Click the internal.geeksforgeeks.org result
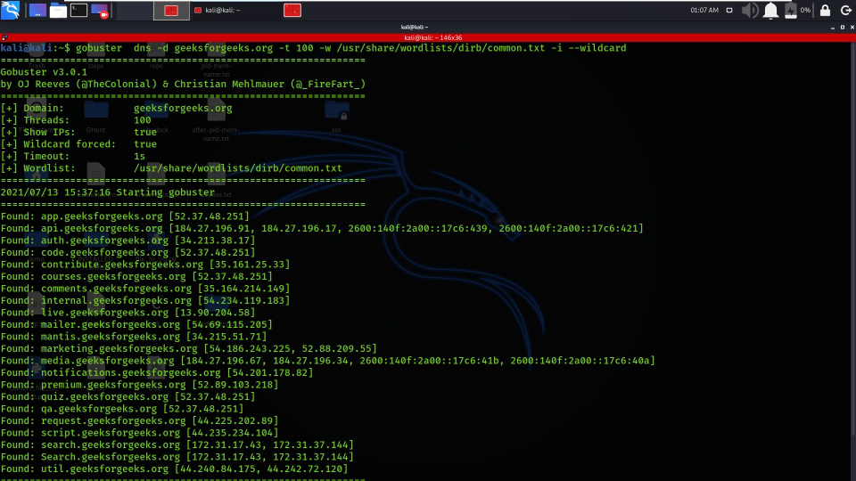856x481 pixels. pos(145,300)
